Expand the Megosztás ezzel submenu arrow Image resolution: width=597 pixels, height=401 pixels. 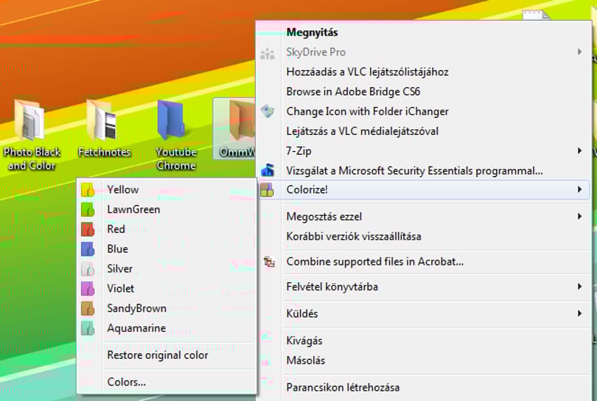click(579, 216)
